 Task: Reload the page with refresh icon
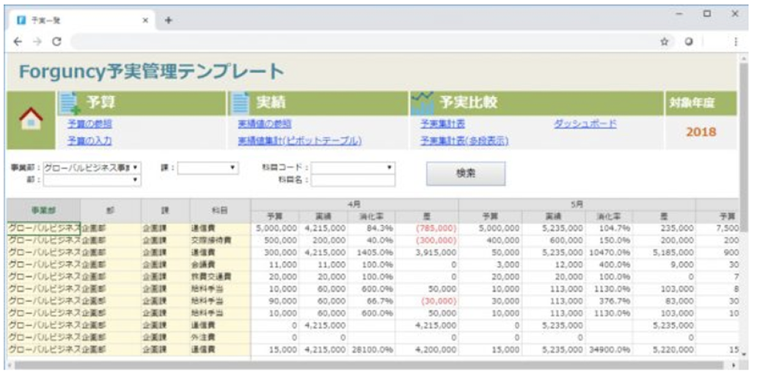click(x=56, y=42)
